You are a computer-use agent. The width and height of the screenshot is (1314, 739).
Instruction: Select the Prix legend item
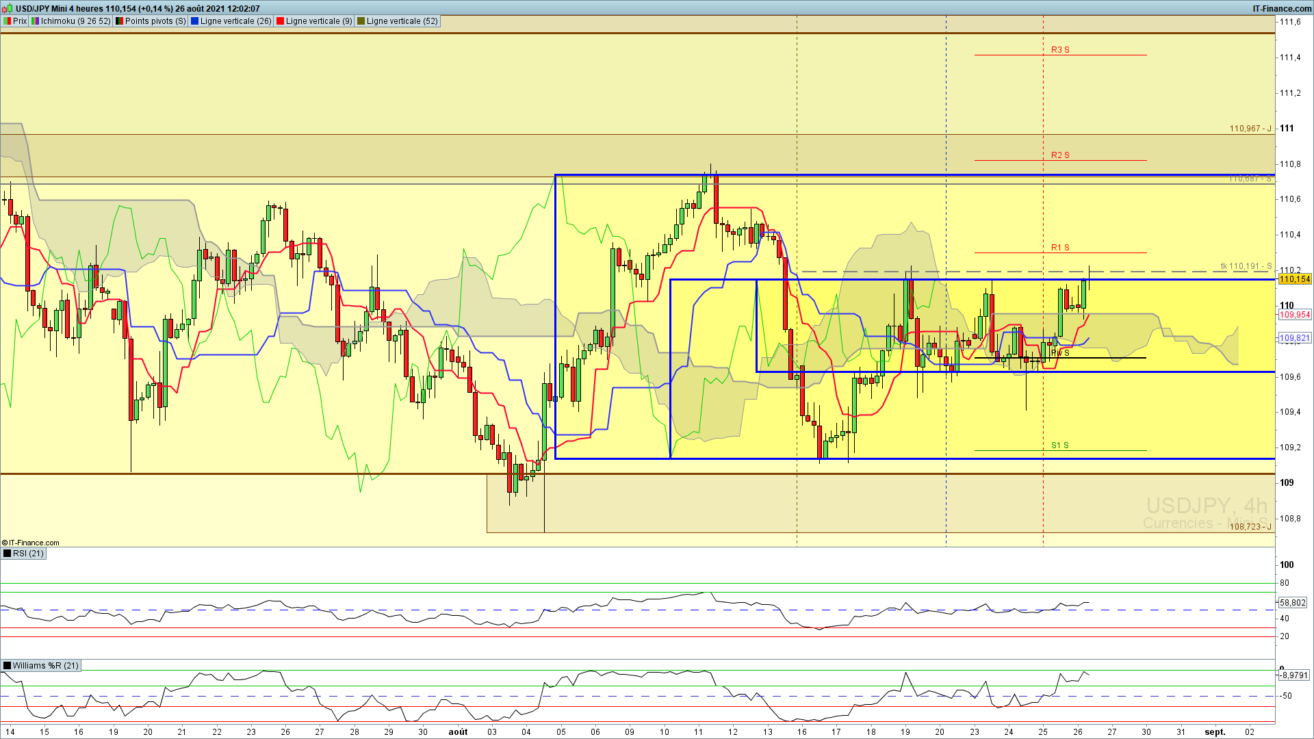tap(15, 21)
